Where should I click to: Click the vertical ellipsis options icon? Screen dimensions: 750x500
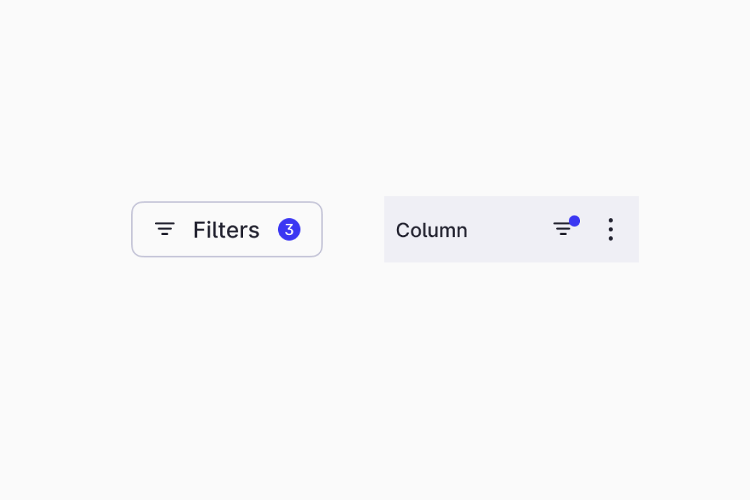click(610, 229)
